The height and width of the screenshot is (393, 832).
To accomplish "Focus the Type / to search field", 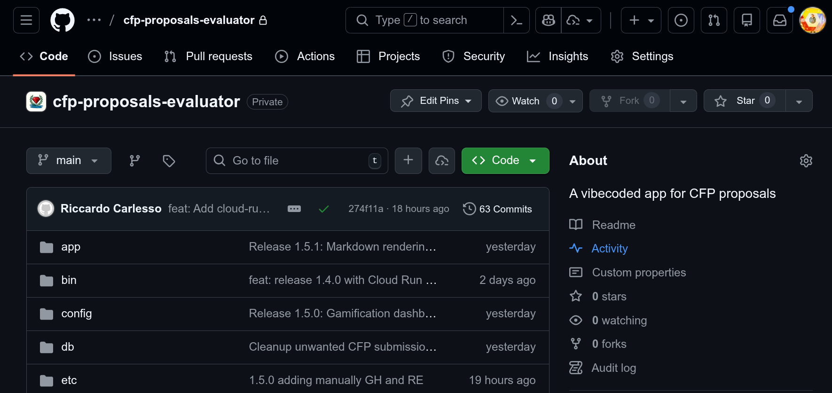I will point(424,20).
